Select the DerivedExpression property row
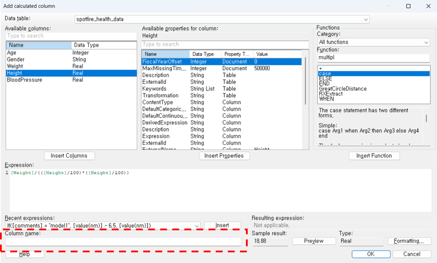437x263 pixels. (x=221, y=123)
